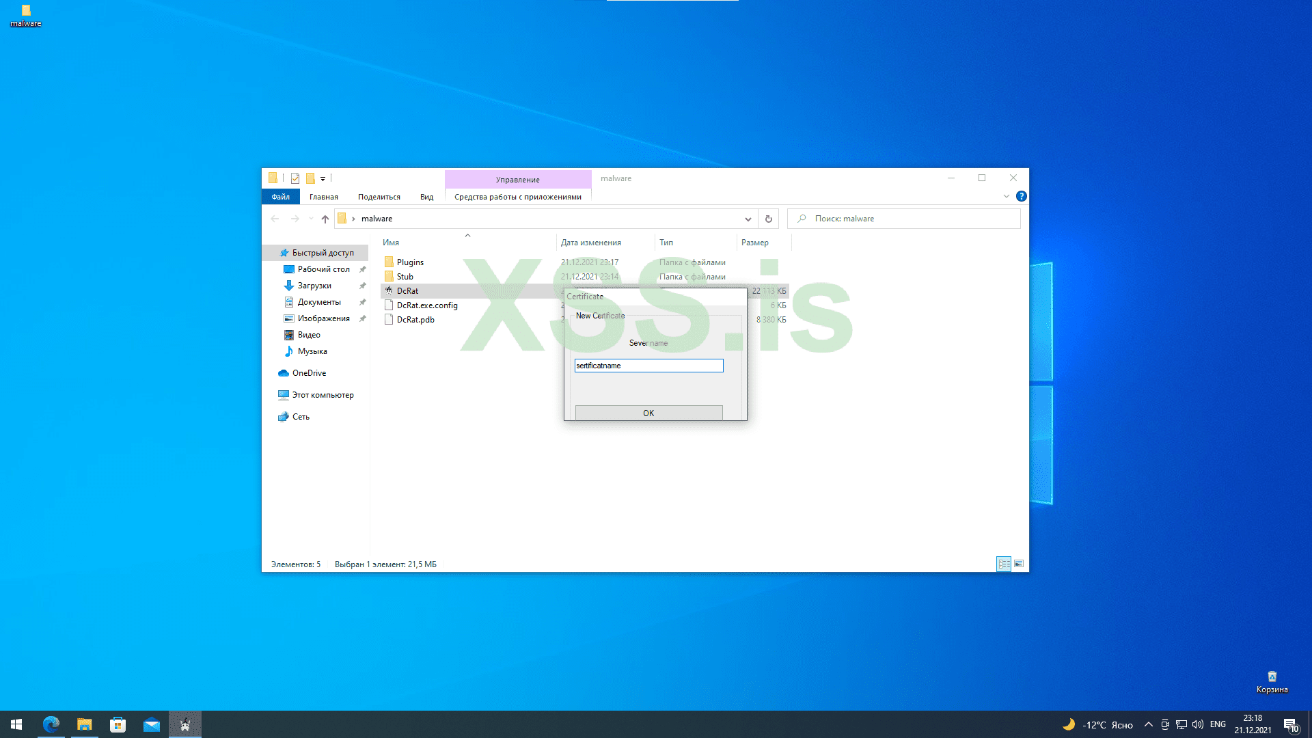Open the quick access toolbar customize arrow

[323, 178]
